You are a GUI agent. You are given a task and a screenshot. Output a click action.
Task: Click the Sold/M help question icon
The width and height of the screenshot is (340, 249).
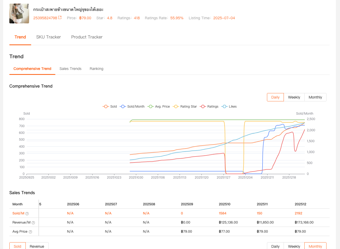pyautogui.click(x=27, y=214)
